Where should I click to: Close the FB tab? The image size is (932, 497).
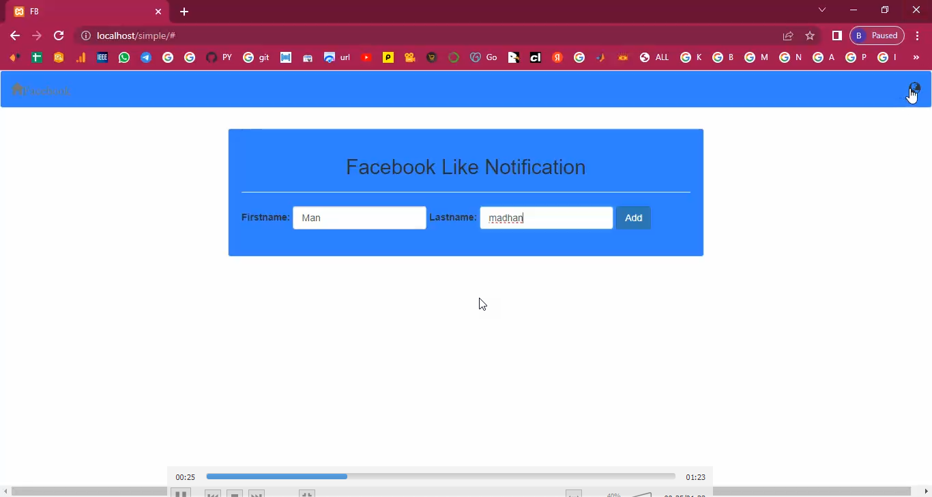pos(158,12)
